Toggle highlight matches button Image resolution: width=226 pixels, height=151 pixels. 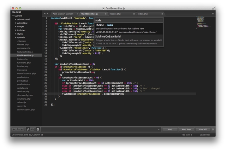click(x=38, y=130)
